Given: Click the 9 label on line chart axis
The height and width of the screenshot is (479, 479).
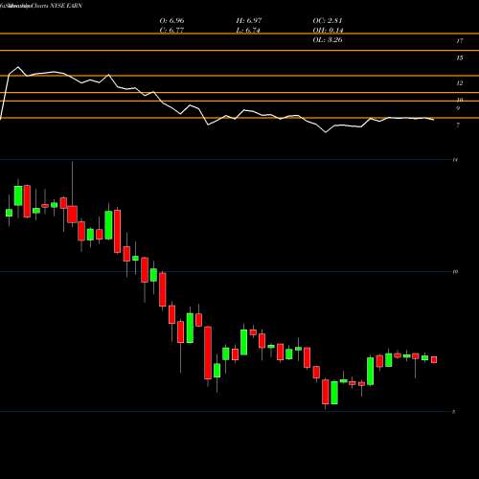Looking at the screenshot, I should pos(458,108).
